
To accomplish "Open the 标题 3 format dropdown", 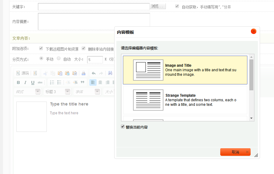I will 57,92.
